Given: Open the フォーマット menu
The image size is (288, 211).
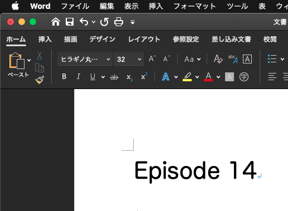Looking at the screenshot, I should [194, 6].
